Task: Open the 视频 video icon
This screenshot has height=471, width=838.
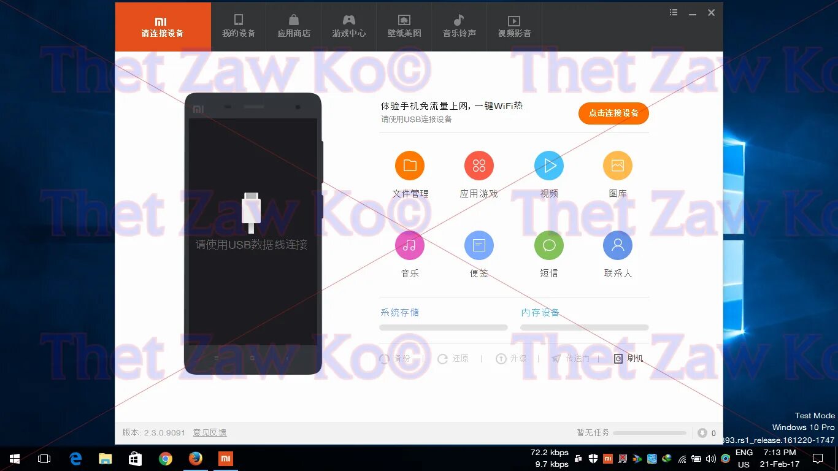Action: coord(549,166)
